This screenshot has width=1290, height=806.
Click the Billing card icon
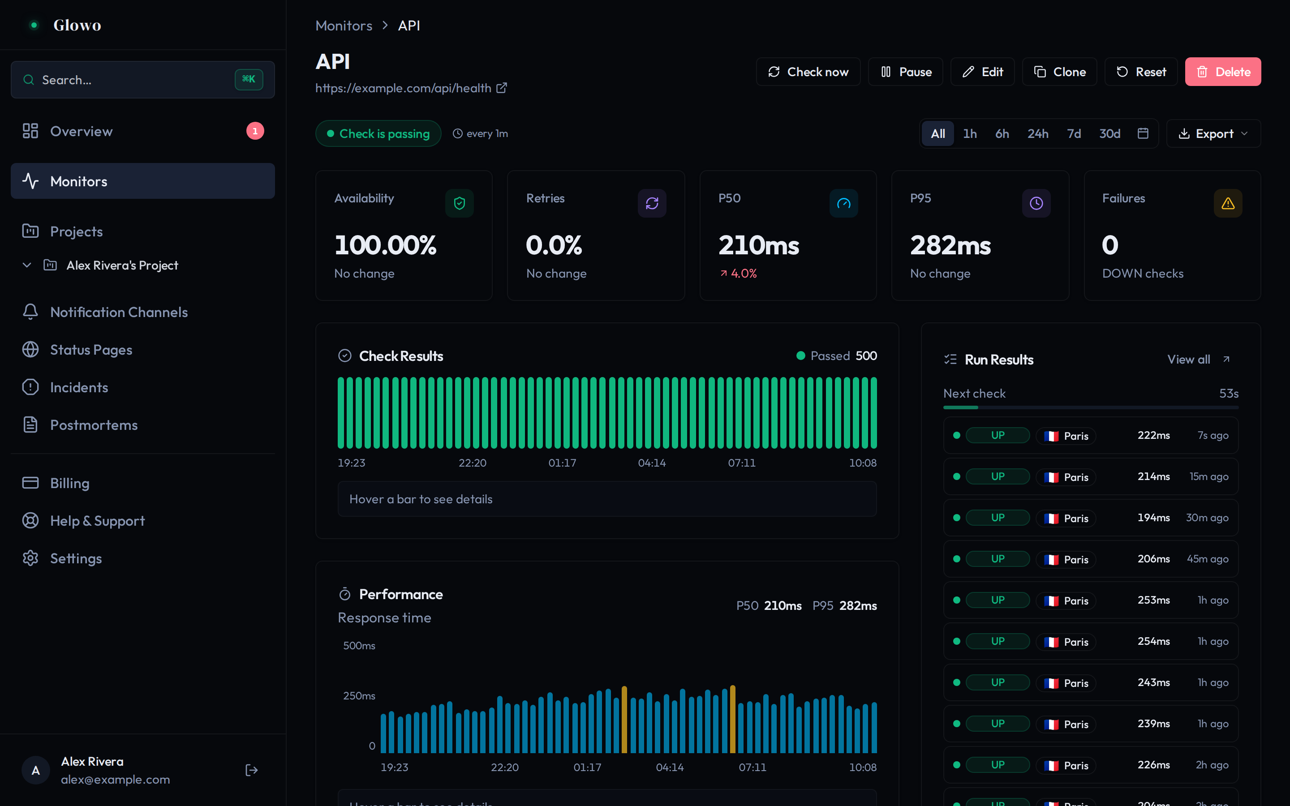30,483
